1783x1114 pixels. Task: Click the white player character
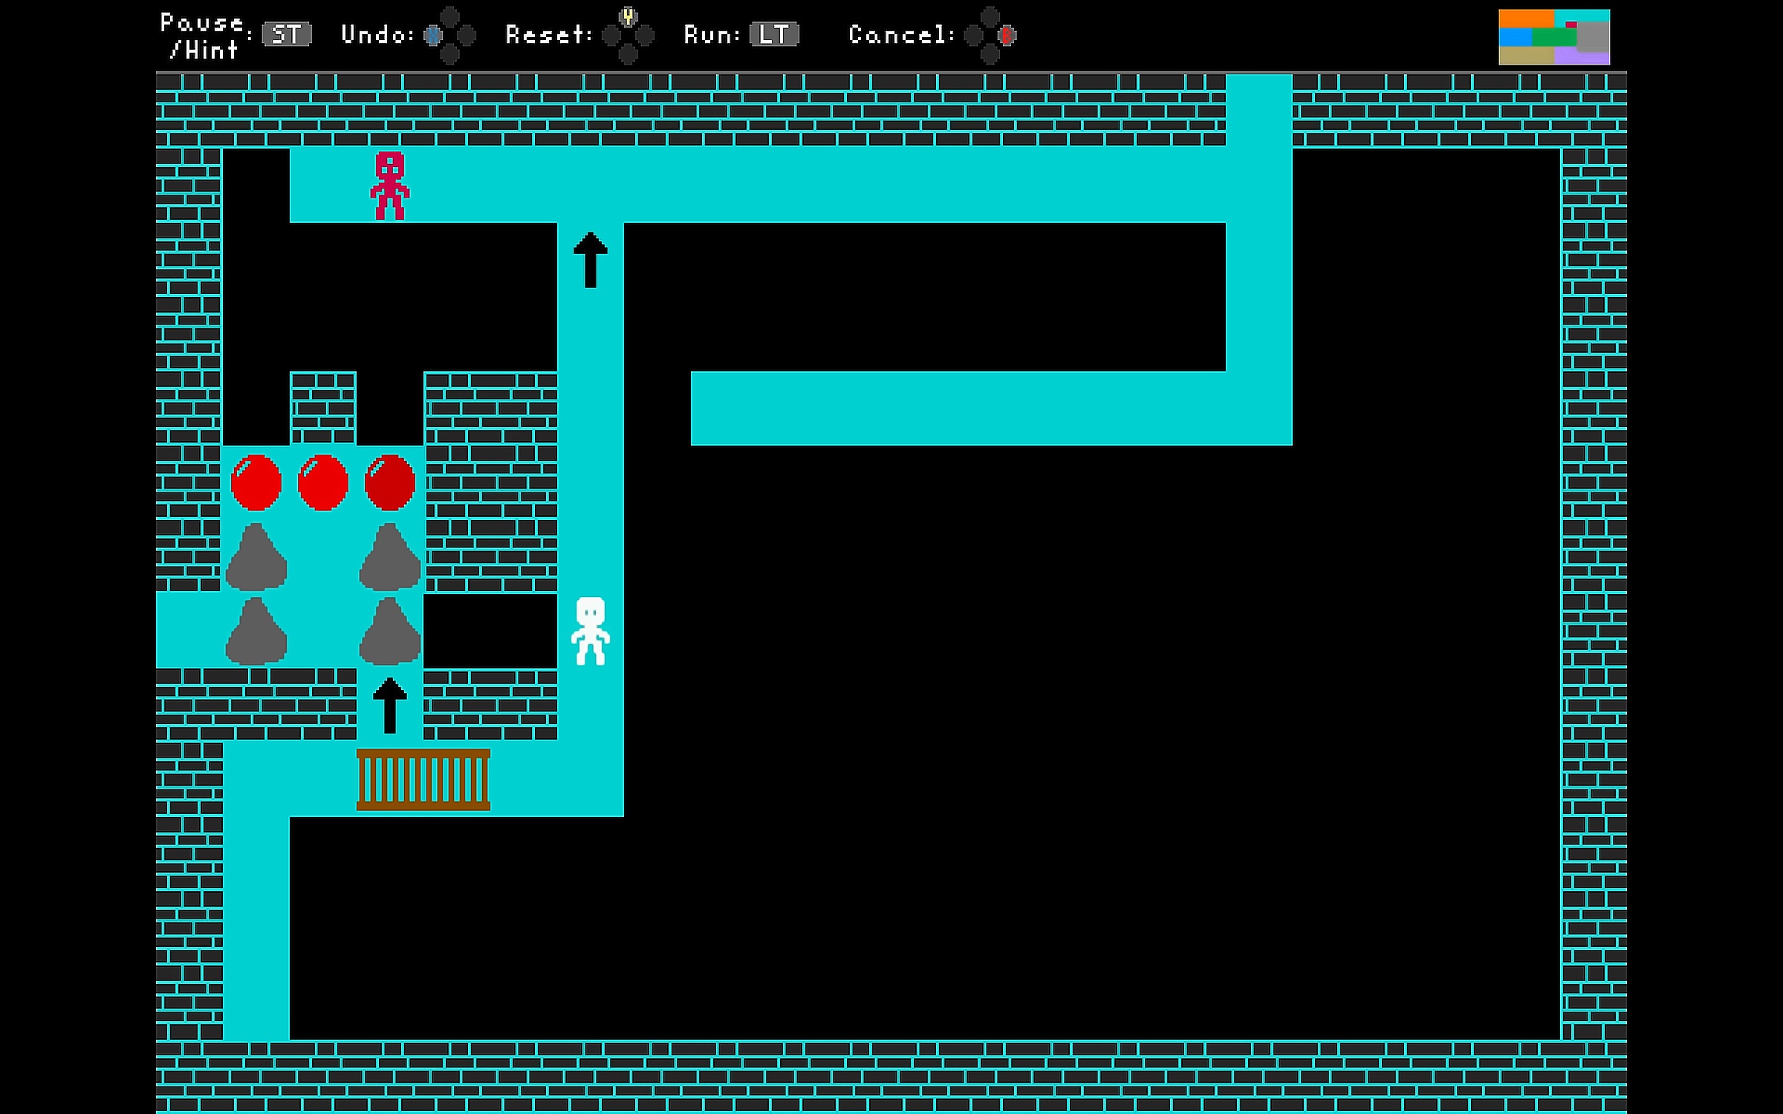tap(591, 631)
